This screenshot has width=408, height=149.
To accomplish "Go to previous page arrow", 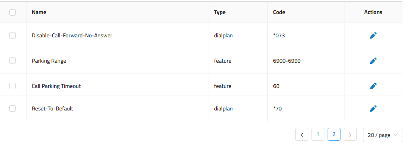I will [302, 135].
